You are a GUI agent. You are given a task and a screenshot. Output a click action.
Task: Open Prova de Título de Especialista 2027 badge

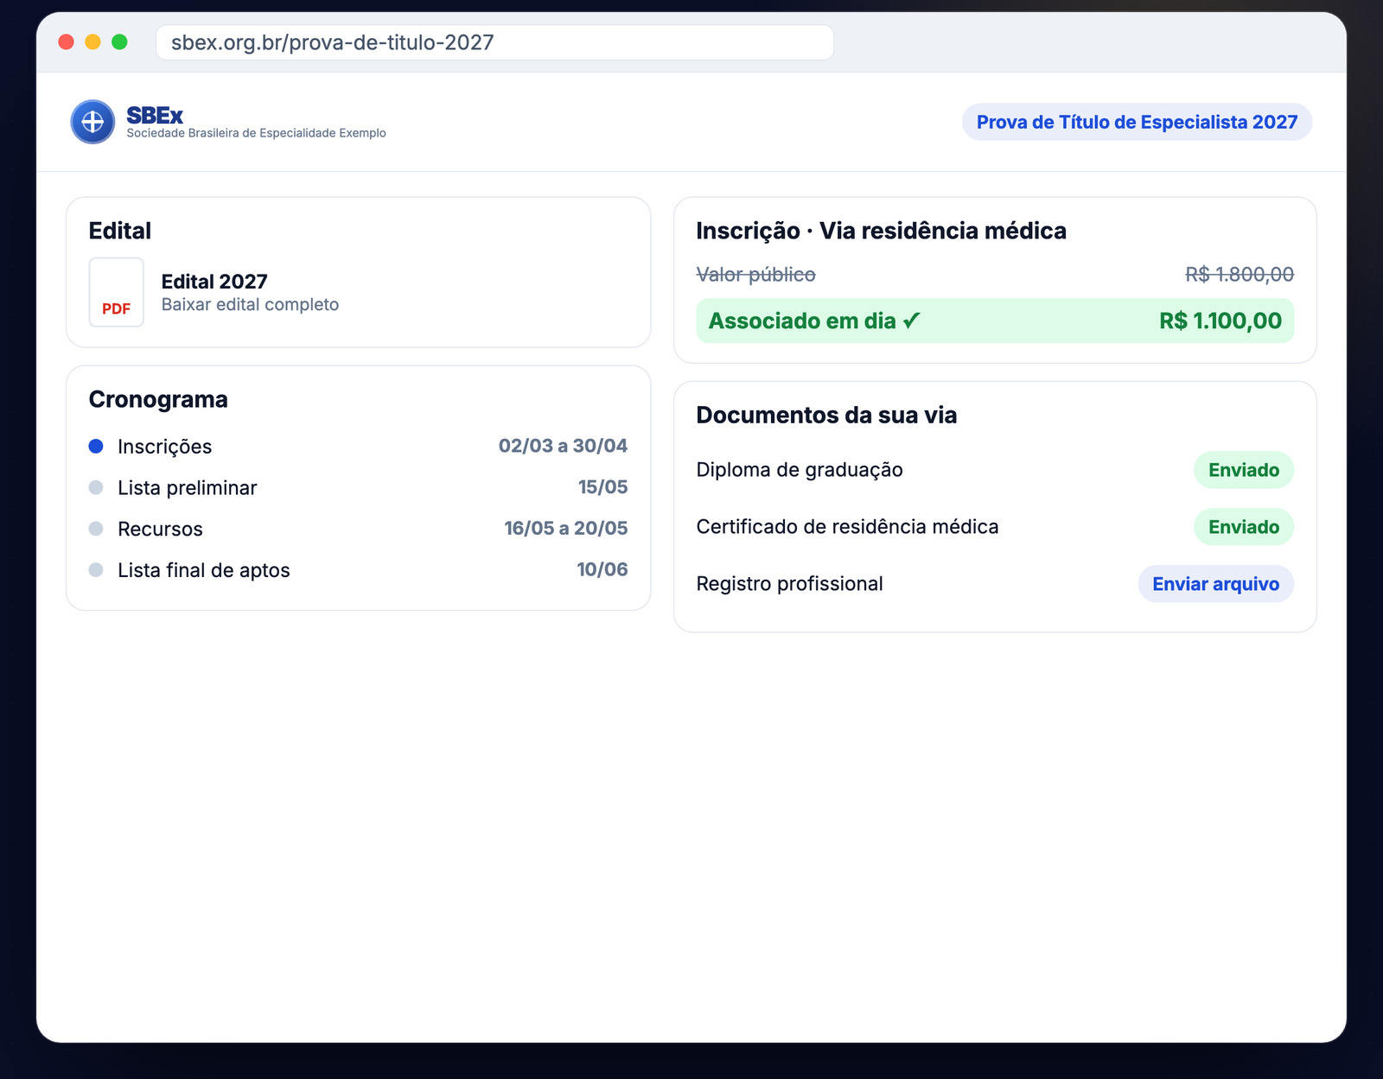coord(1137,122)
